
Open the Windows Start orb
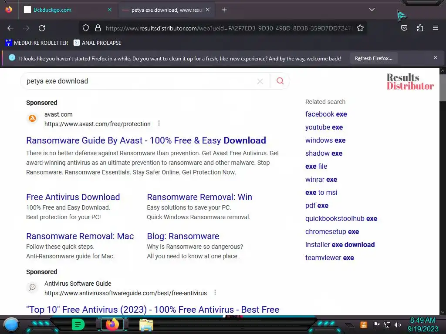coord(11,324)
